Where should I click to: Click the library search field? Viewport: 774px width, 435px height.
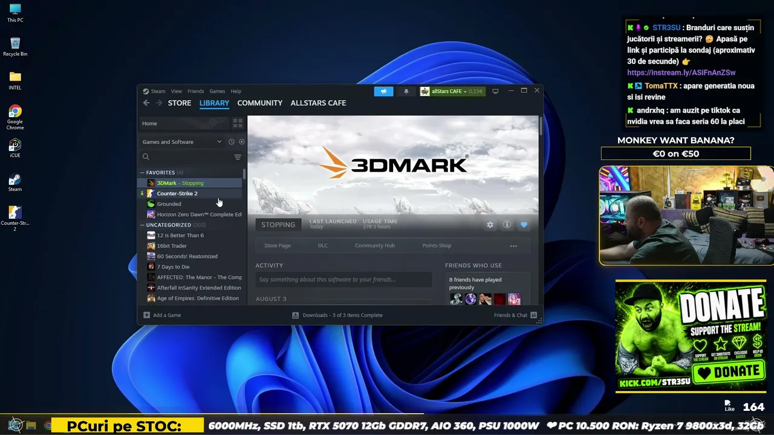pyautogui.click(x=186, y=157)
